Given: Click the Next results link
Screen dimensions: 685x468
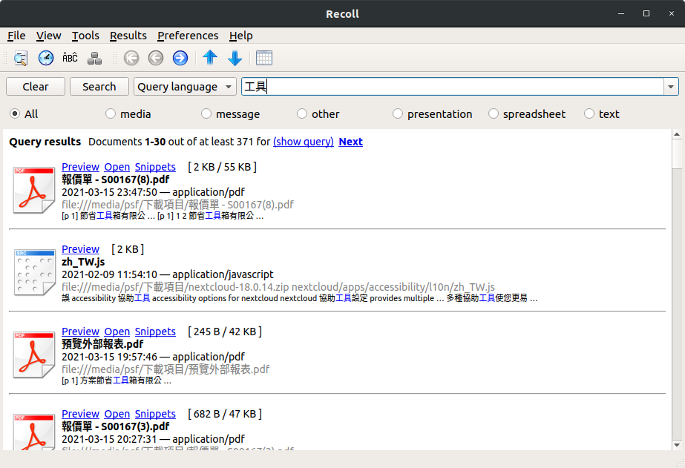Looking at the screenshot, I should (x=350, y=142).
